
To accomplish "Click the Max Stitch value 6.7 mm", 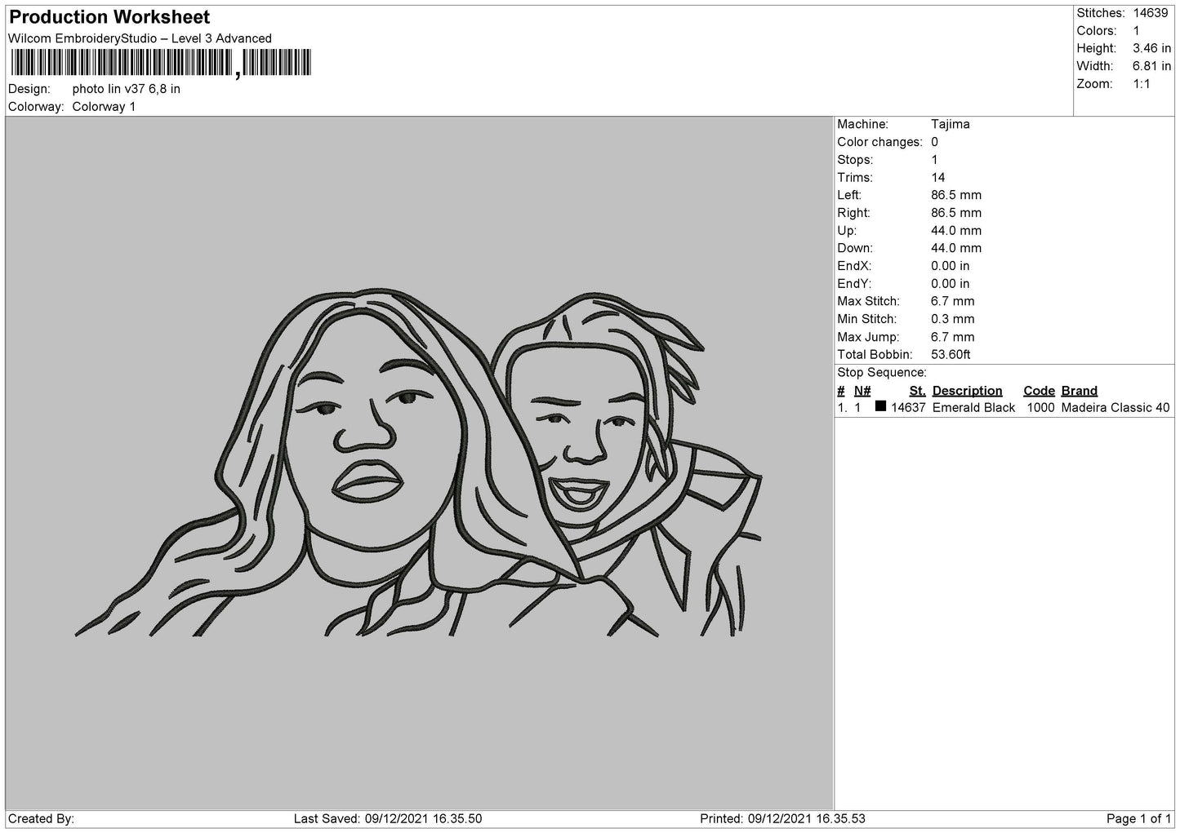I will tap(953, 302).
